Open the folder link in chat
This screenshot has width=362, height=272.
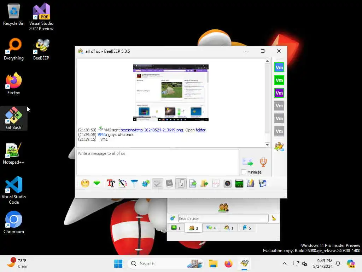pyautogui.click(x=200, y=130)
